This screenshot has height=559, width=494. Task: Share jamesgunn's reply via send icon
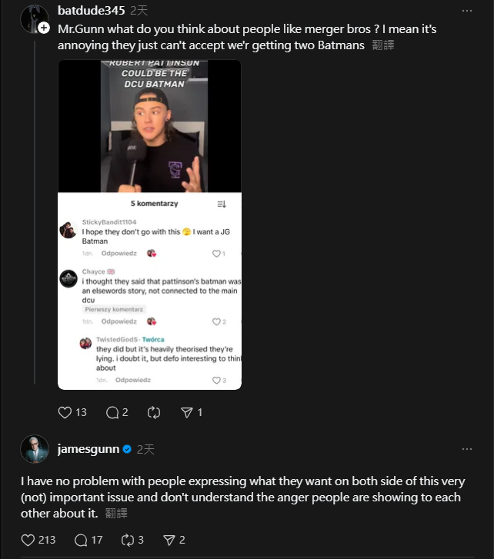pyautogui.click(x=169, y=540)
